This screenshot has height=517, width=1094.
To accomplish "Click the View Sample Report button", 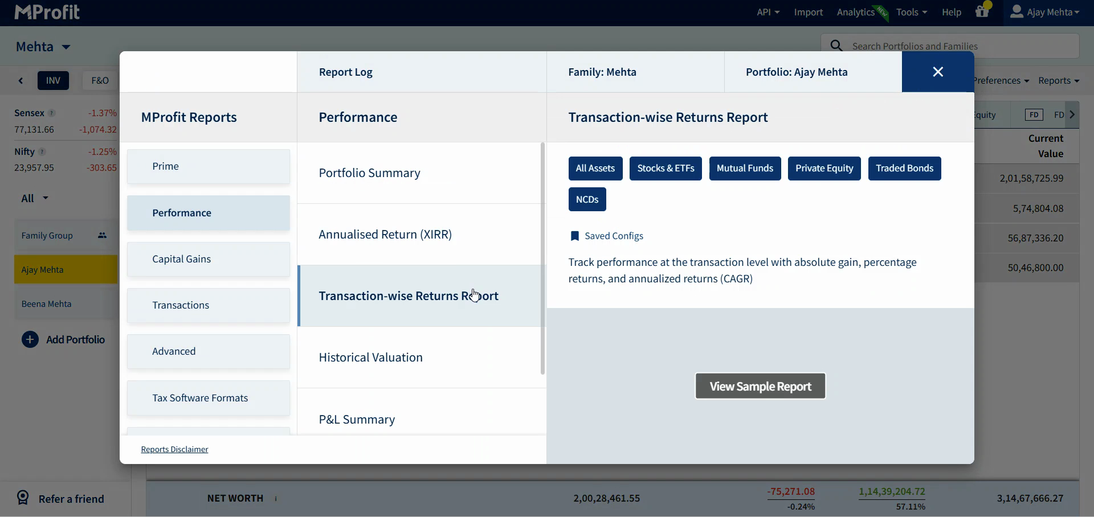I will point(760,387).
